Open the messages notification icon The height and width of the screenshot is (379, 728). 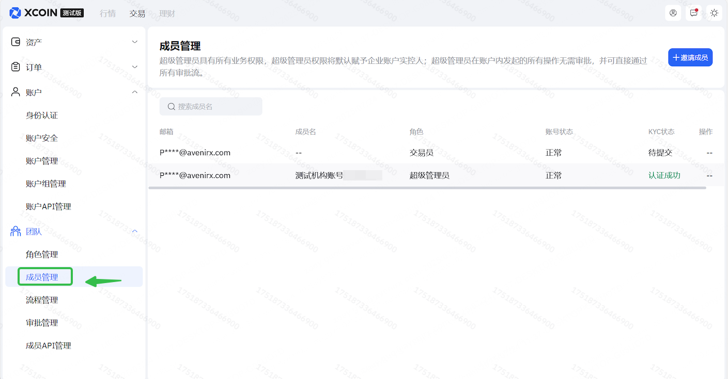[693, 13]
